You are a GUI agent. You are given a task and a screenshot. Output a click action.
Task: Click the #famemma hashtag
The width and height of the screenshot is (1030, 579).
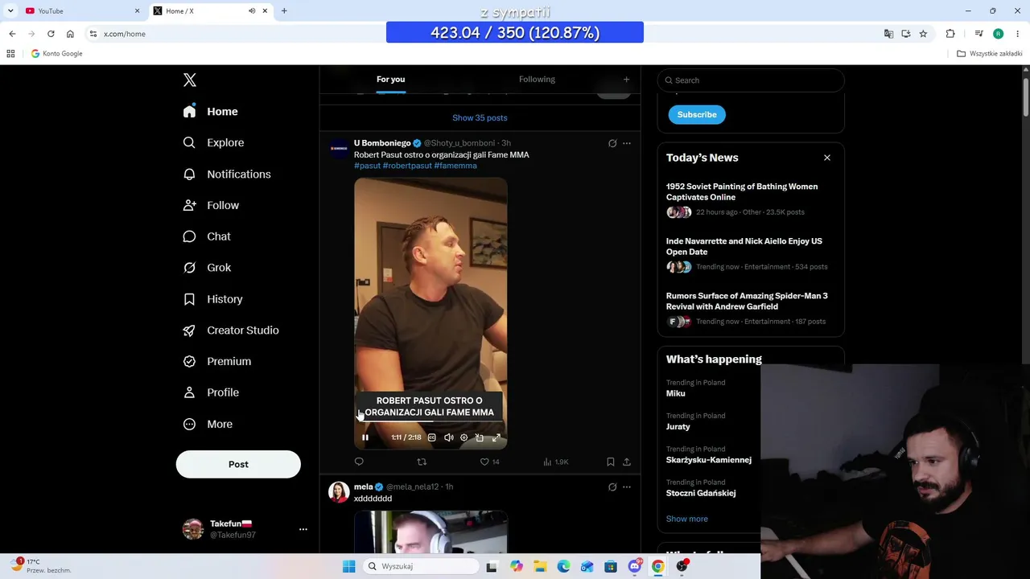tap(455, 166)
